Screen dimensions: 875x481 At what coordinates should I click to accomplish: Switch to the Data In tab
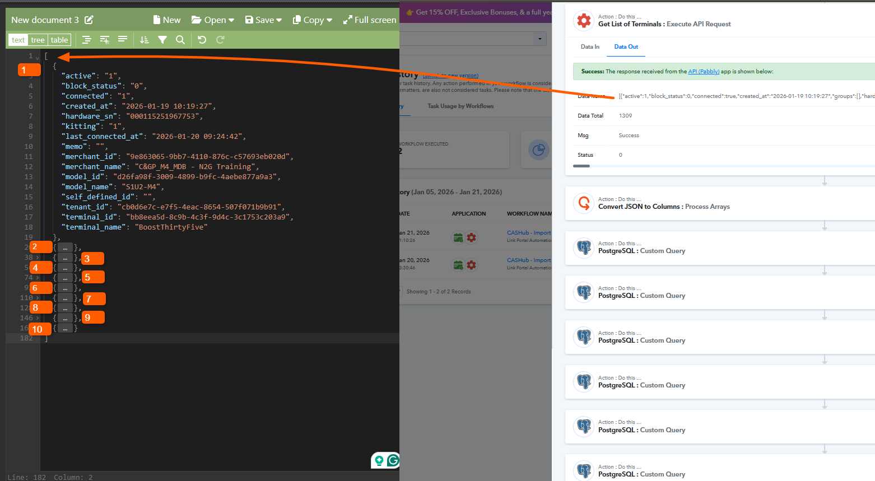point(590,47)
